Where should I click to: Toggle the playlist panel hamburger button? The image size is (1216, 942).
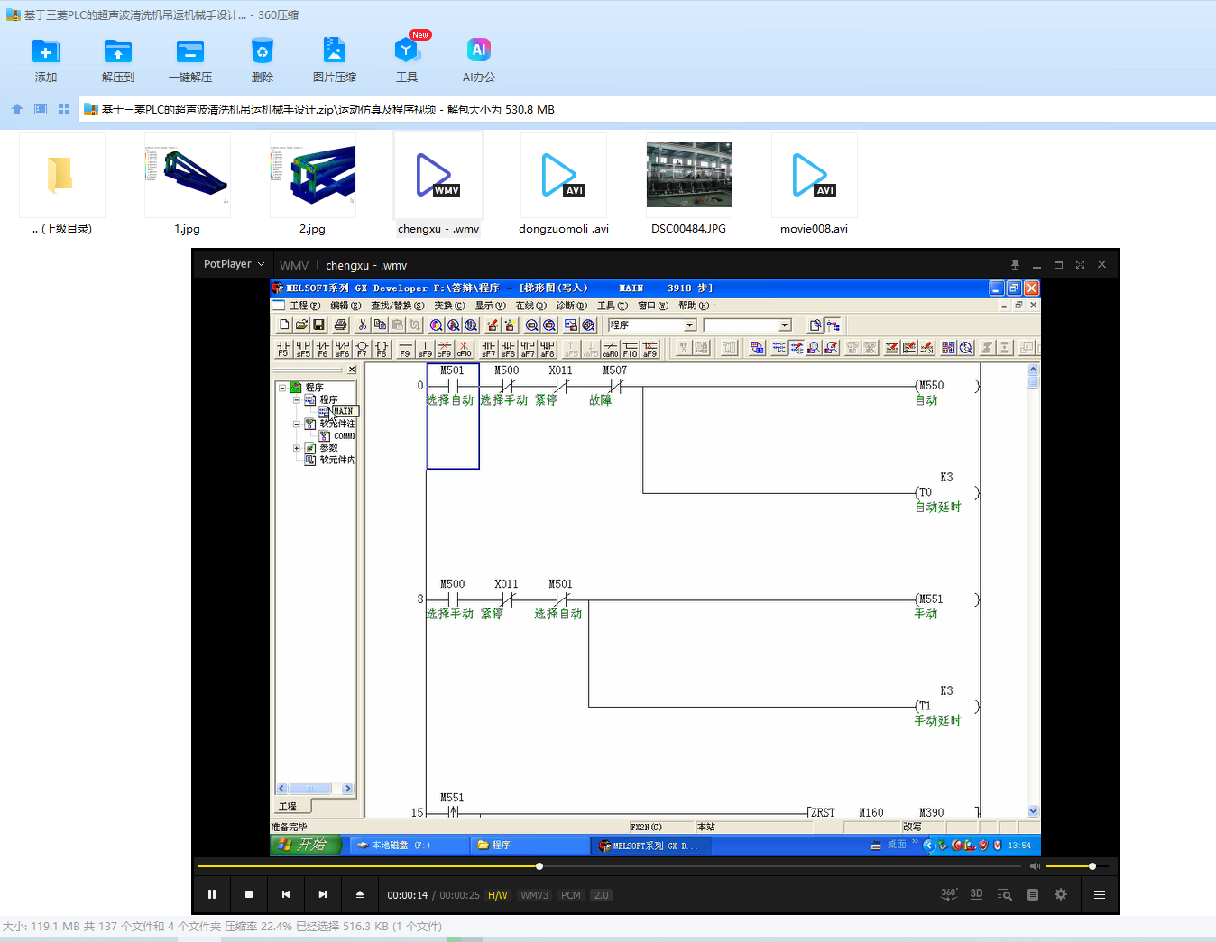click(x=1100, y=894)
